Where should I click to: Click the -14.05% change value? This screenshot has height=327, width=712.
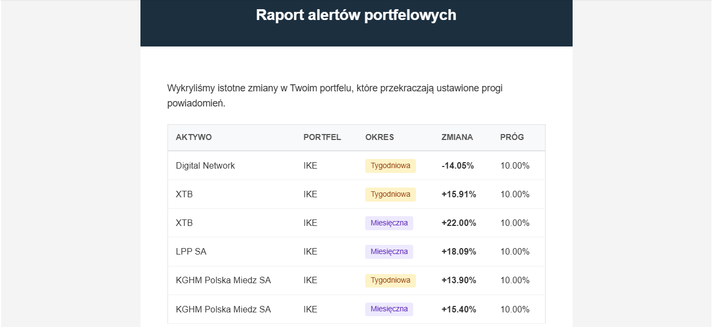point(458,166)
